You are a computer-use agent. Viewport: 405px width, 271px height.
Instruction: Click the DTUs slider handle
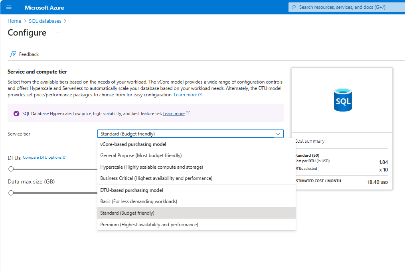tap(11, 169)
